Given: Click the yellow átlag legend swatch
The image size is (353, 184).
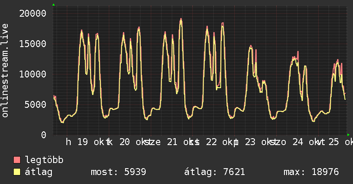Looking at the screenshot, I should 17,172.
